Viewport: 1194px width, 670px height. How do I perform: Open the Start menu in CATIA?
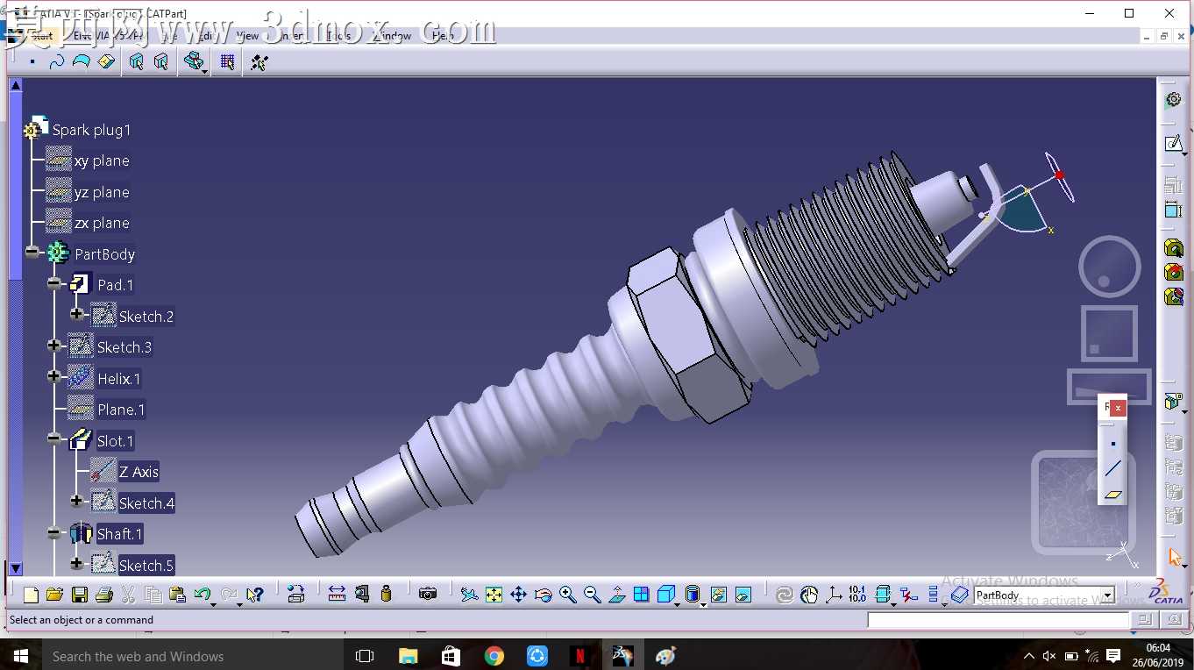coord(41,36)
